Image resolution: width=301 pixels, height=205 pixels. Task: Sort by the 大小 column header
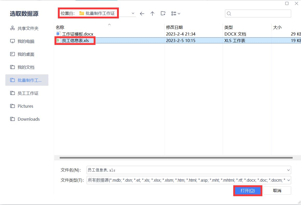pos(277,27)
